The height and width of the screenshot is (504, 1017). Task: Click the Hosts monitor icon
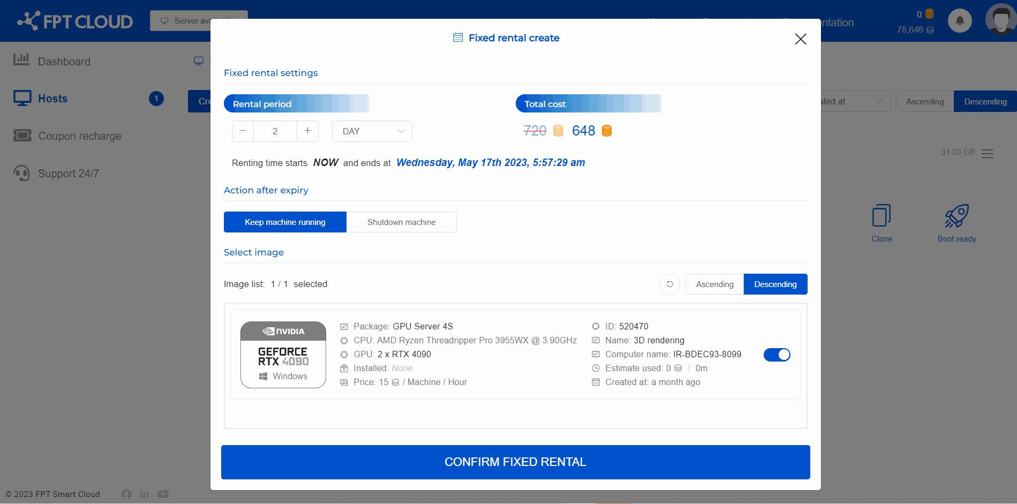point(22,98)
